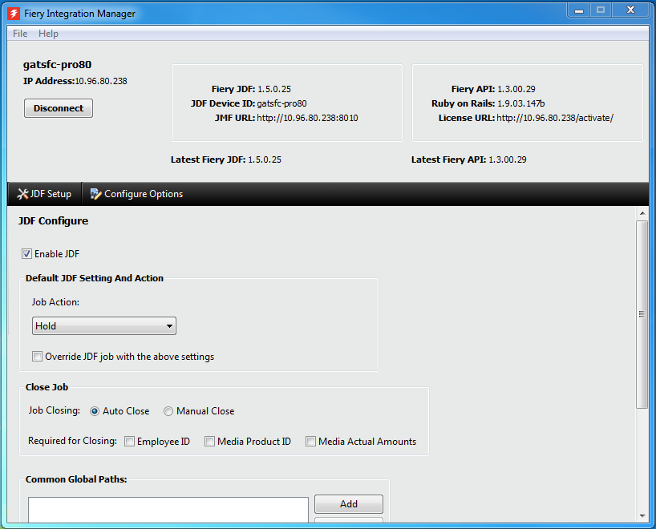
Task: Click the Fiery logo icon in title bar
Action: pos(14,14)
